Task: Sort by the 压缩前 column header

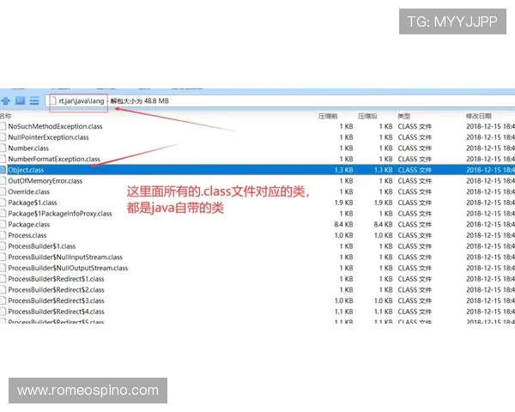Action: click(328, 116)
